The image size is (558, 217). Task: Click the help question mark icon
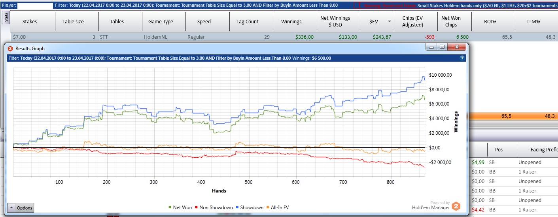[462, 58]
